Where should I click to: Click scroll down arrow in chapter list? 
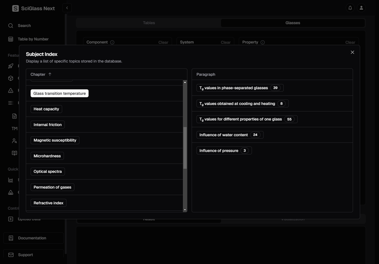pyautogui.click(x=185, y=210)
